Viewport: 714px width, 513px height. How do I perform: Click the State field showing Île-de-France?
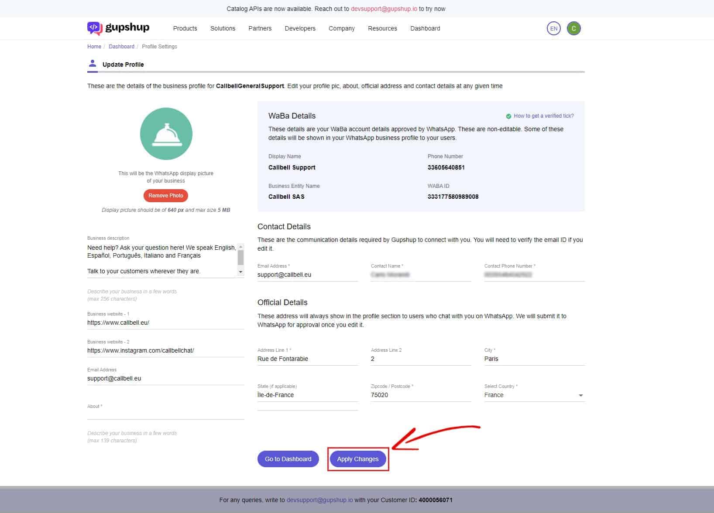pyautogui.click(x=308, y=395)
